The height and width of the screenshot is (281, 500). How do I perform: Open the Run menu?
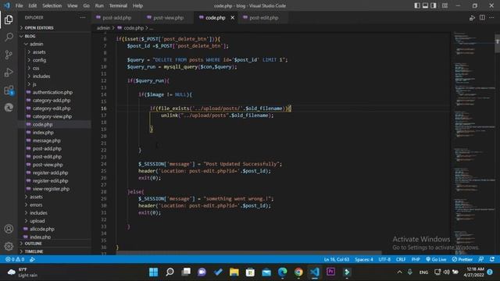click(99, 5)
